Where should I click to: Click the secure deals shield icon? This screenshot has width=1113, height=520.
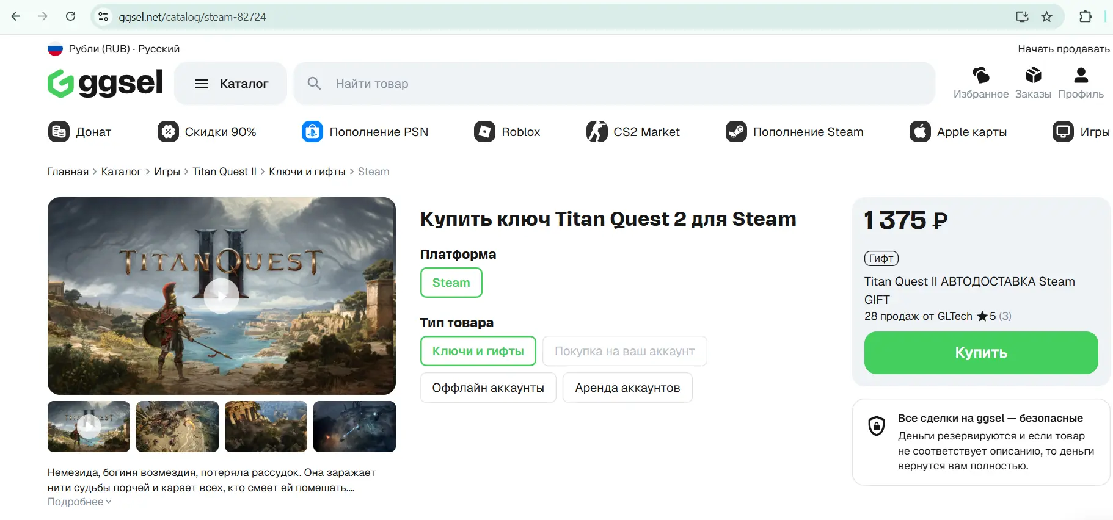click(877, 425)
